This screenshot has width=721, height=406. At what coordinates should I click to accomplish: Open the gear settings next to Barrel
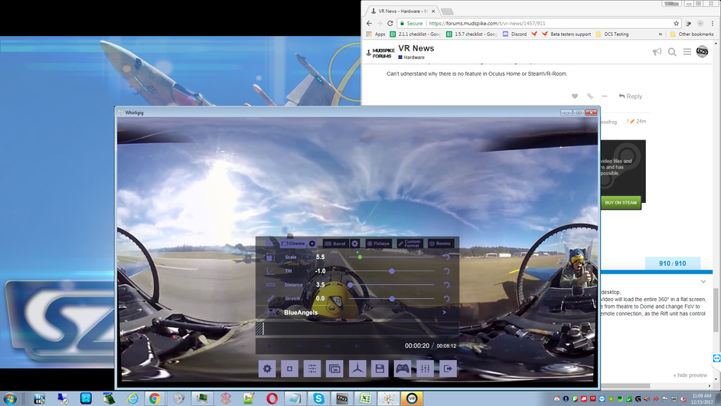click(355, 244)
